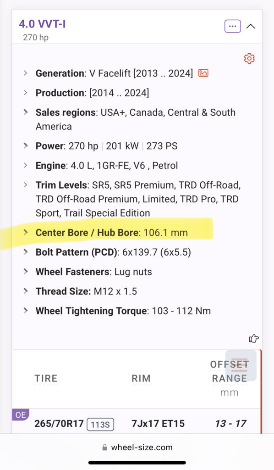Screen dimensions: 274x470
Task: Expand the Power row chevron
Action: [x=25, y=145]
